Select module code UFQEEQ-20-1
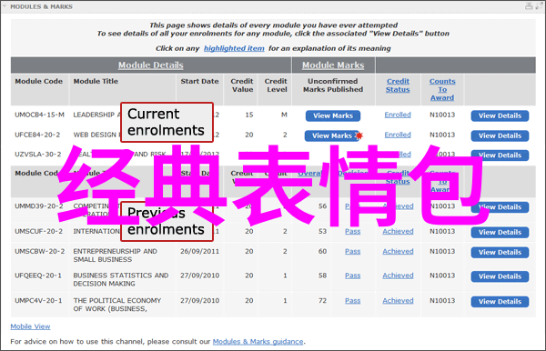The image size is (546, 351). coord(38,276)
